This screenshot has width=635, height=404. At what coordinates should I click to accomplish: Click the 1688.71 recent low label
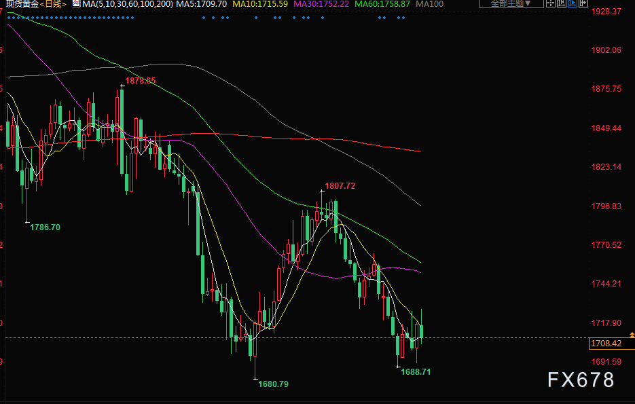(416, 372)
